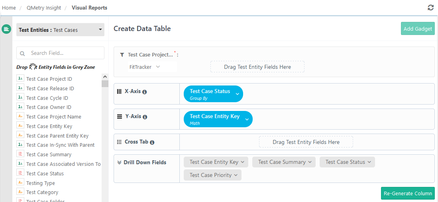Click the Cross Tab info icon

(x=152, y=142)
